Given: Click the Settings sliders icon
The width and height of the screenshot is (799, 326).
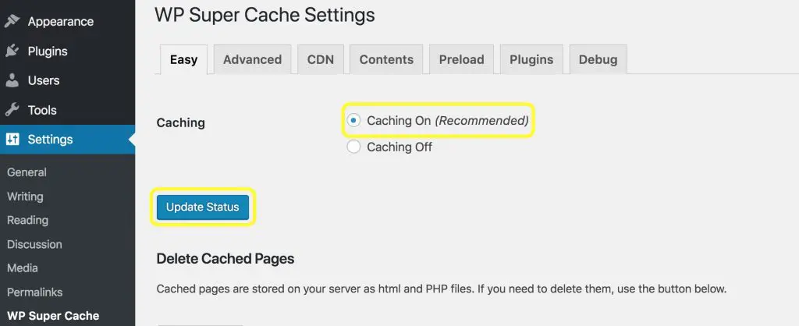Looking at the screenshot, I should click(12, 140).
